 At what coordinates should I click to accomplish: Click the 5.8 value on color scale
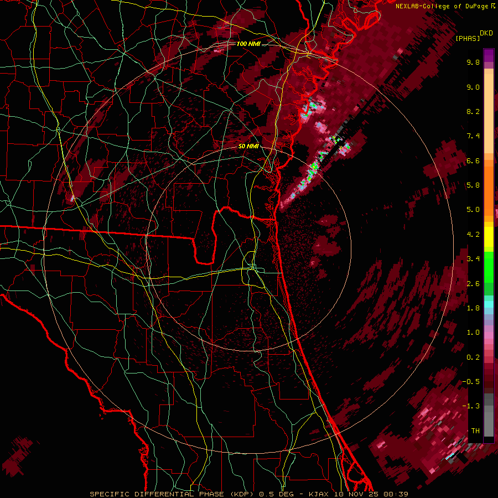coord(473,185)
